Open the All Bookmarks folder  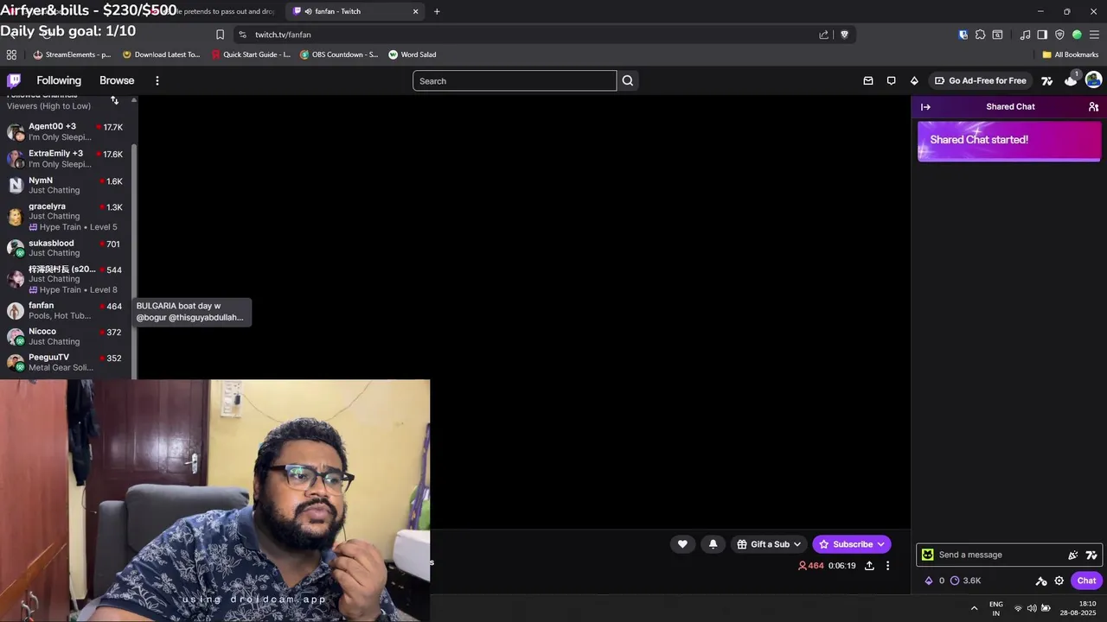[1070, 54]
